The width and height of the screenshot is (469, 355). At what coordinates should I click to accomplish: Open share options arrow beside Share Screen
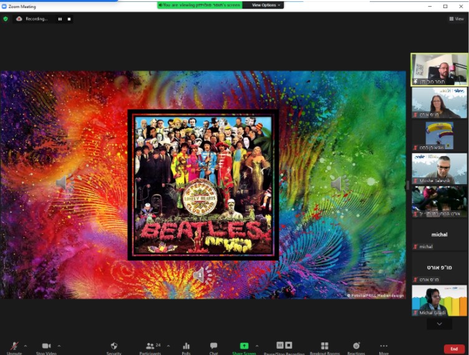tap(257, 346)
